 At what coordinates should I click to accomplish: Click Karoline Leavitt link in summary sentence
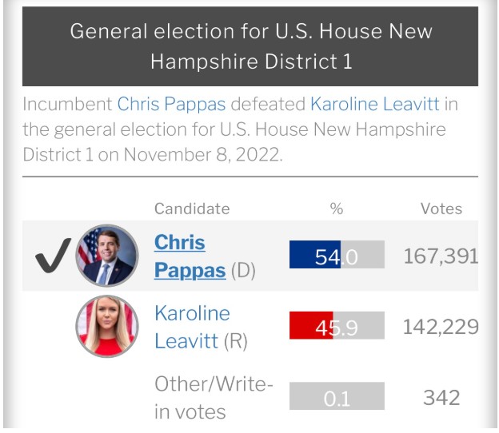[x=375, y=104]
